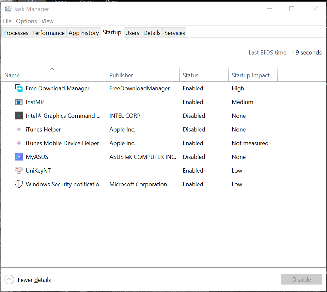Screen dimensions: 327x292
Task: Click the Task Manager title bar icon
Action: (8, 9)
